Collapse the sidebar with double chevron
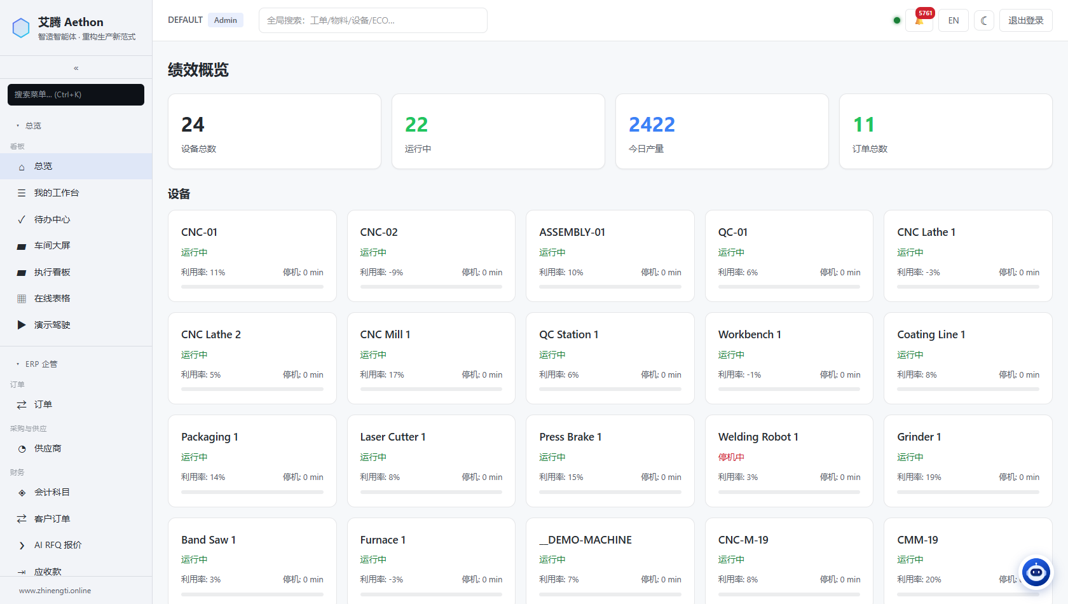This screenshot has height=604, width=1068. tap(76, 68)
